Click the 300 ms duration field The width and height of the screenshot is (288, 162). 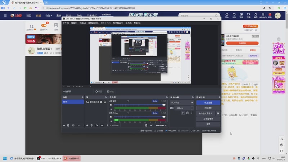click(x=183, y=108)
